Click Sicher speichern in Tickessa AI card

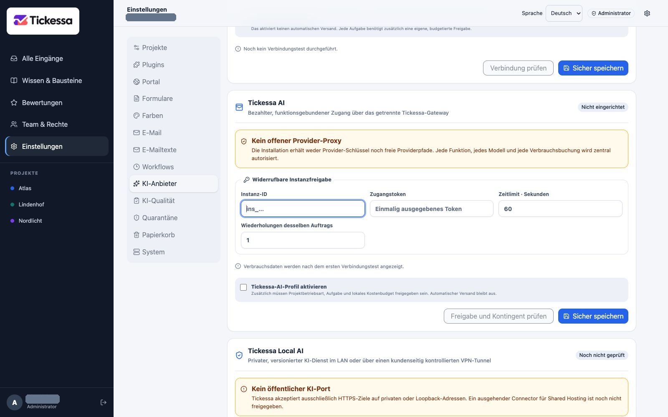(593, 316)
